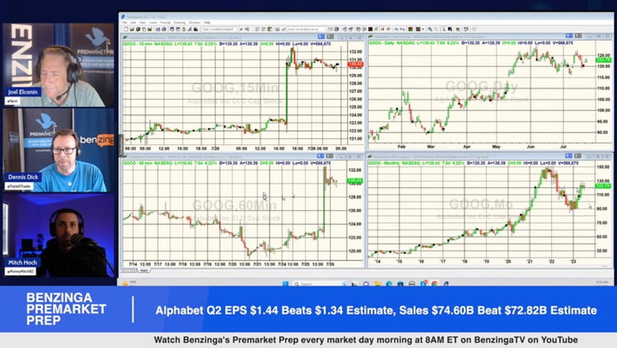Click the blue symbol-link icon on GOOG Monthly chart
The width and height of the screenshot is (617, 348).
click(569, 156)
